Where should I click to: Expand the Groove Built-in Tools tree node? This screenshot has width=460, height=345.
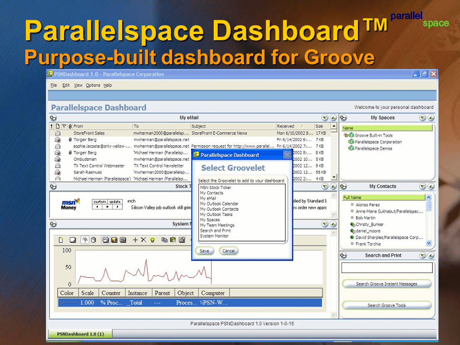[345, 136]
